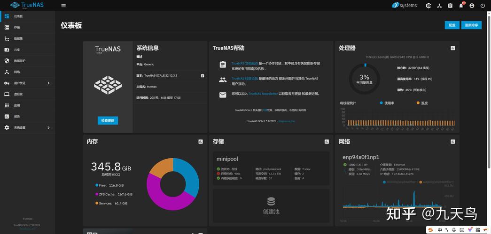This screenshot has height=234, width=491.
Task: Click the documentation clipboard icon in TrueNAS帮助
Action: coord(223,65)
